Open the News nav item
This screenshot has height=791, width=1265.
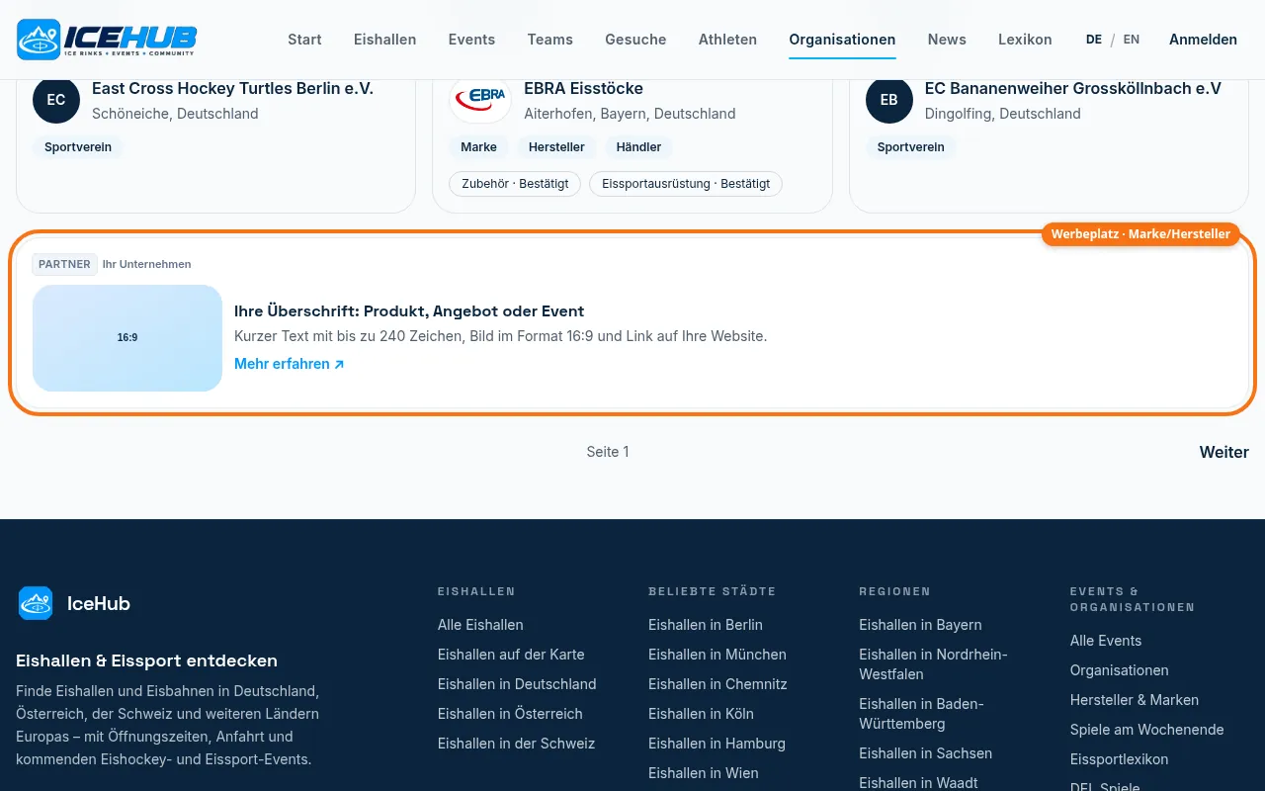[947, 40]
